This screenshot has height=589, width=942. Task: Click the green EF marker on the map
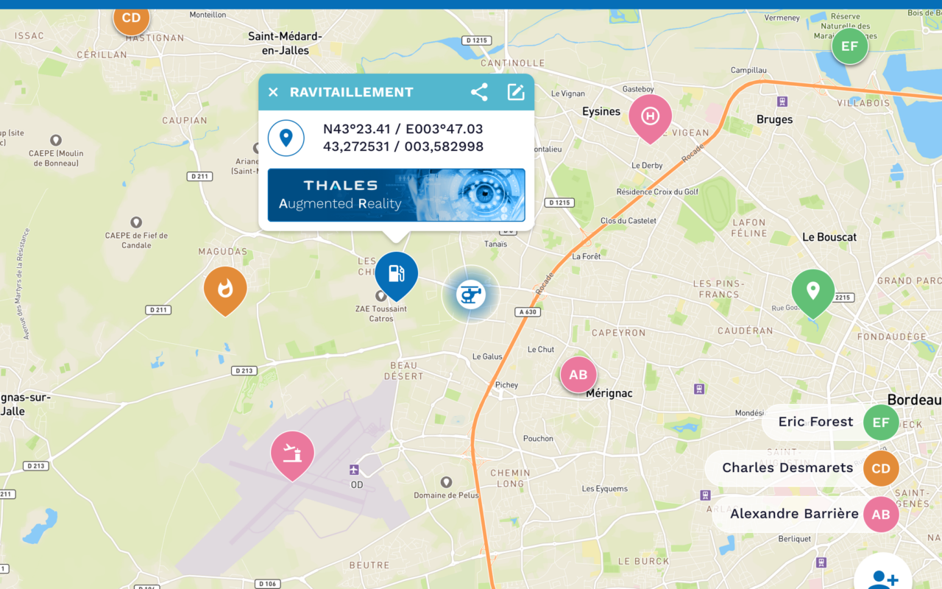coord(850,46)
